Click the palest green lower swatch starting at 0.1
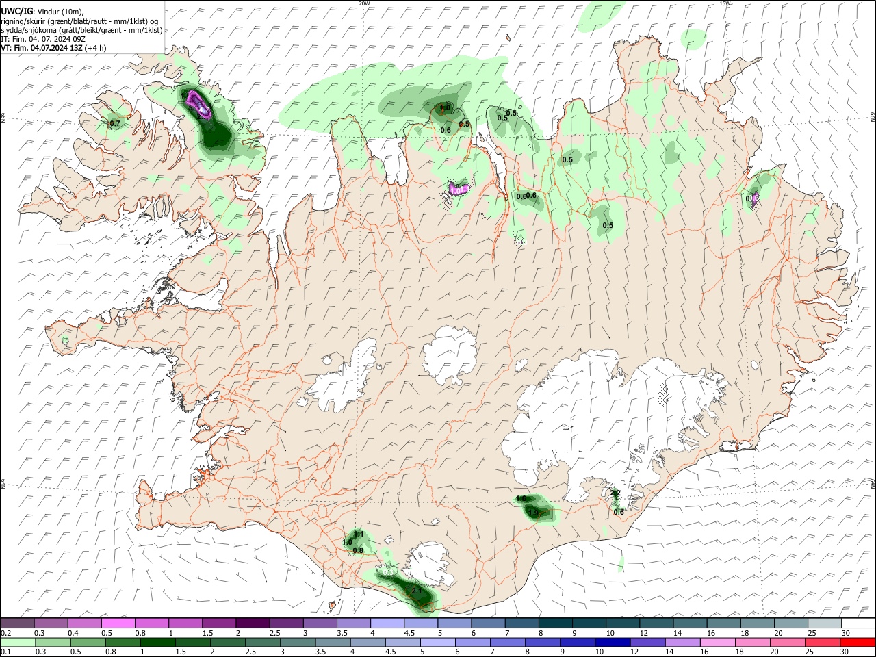Viewport: 876px width, 657px height. tap(18, 642)
